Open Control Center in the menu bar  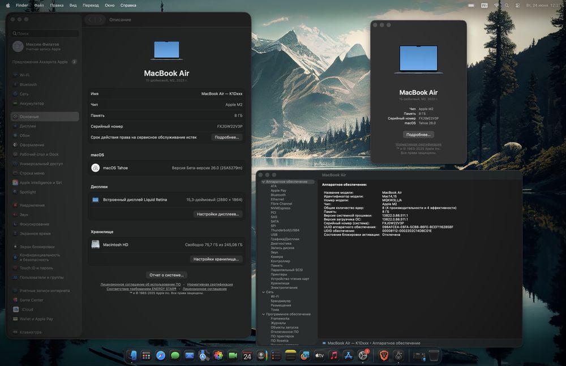[518, 6]
